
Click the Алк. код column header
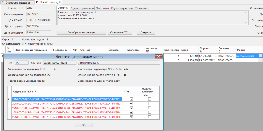coord(93,50)
